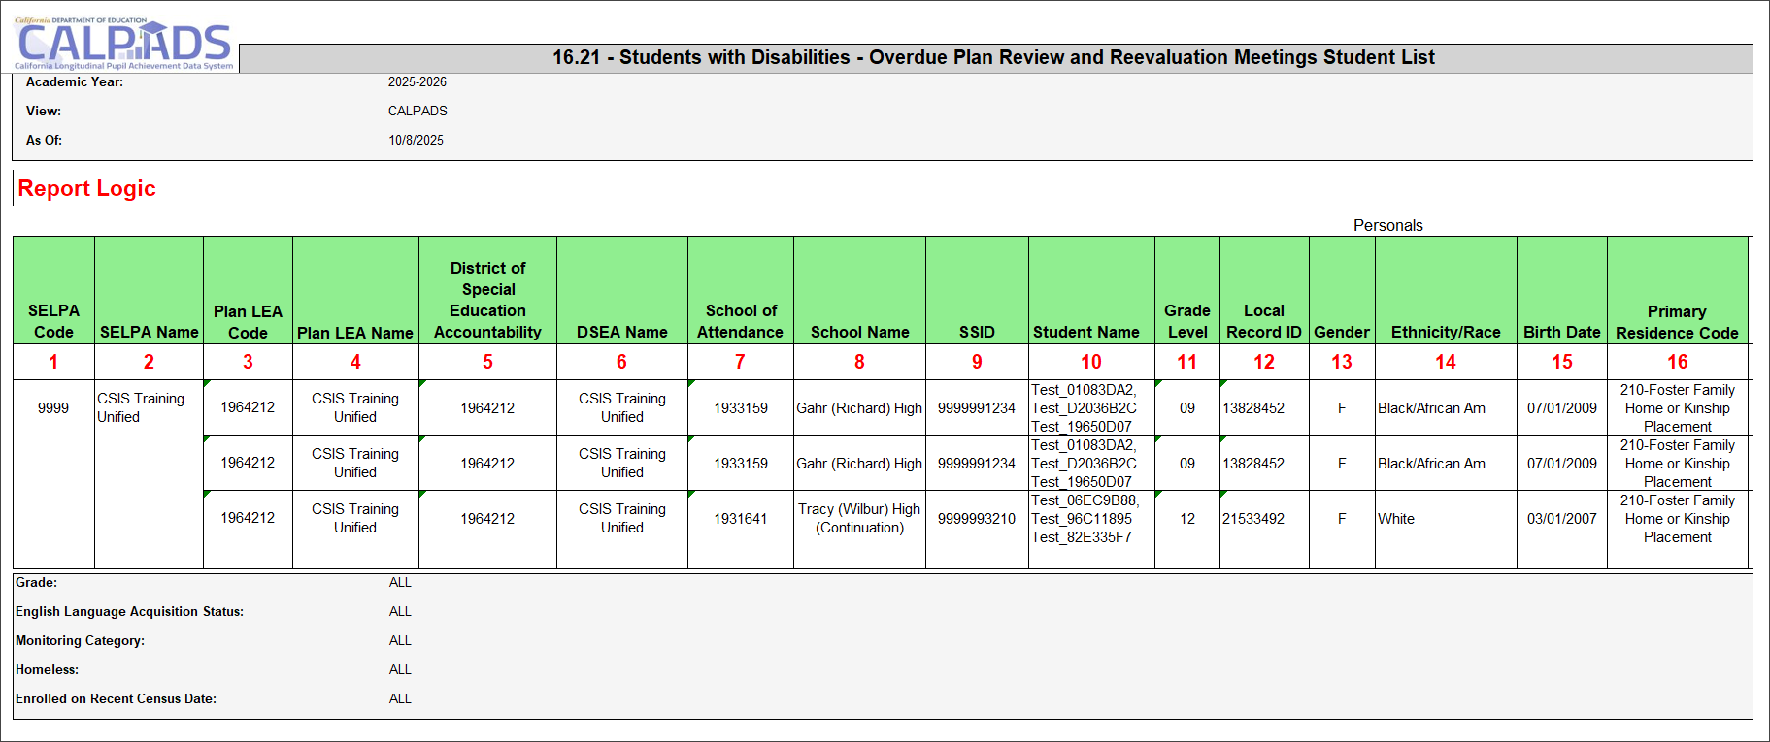Select the ALL value beside Homeless
This screenshot has height=742, width=1770.
tap(400, 670)
